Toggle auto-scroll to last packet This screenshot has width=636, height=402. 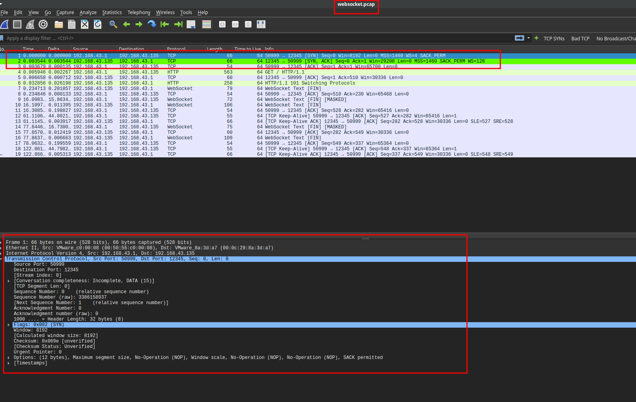coord(191,24)
